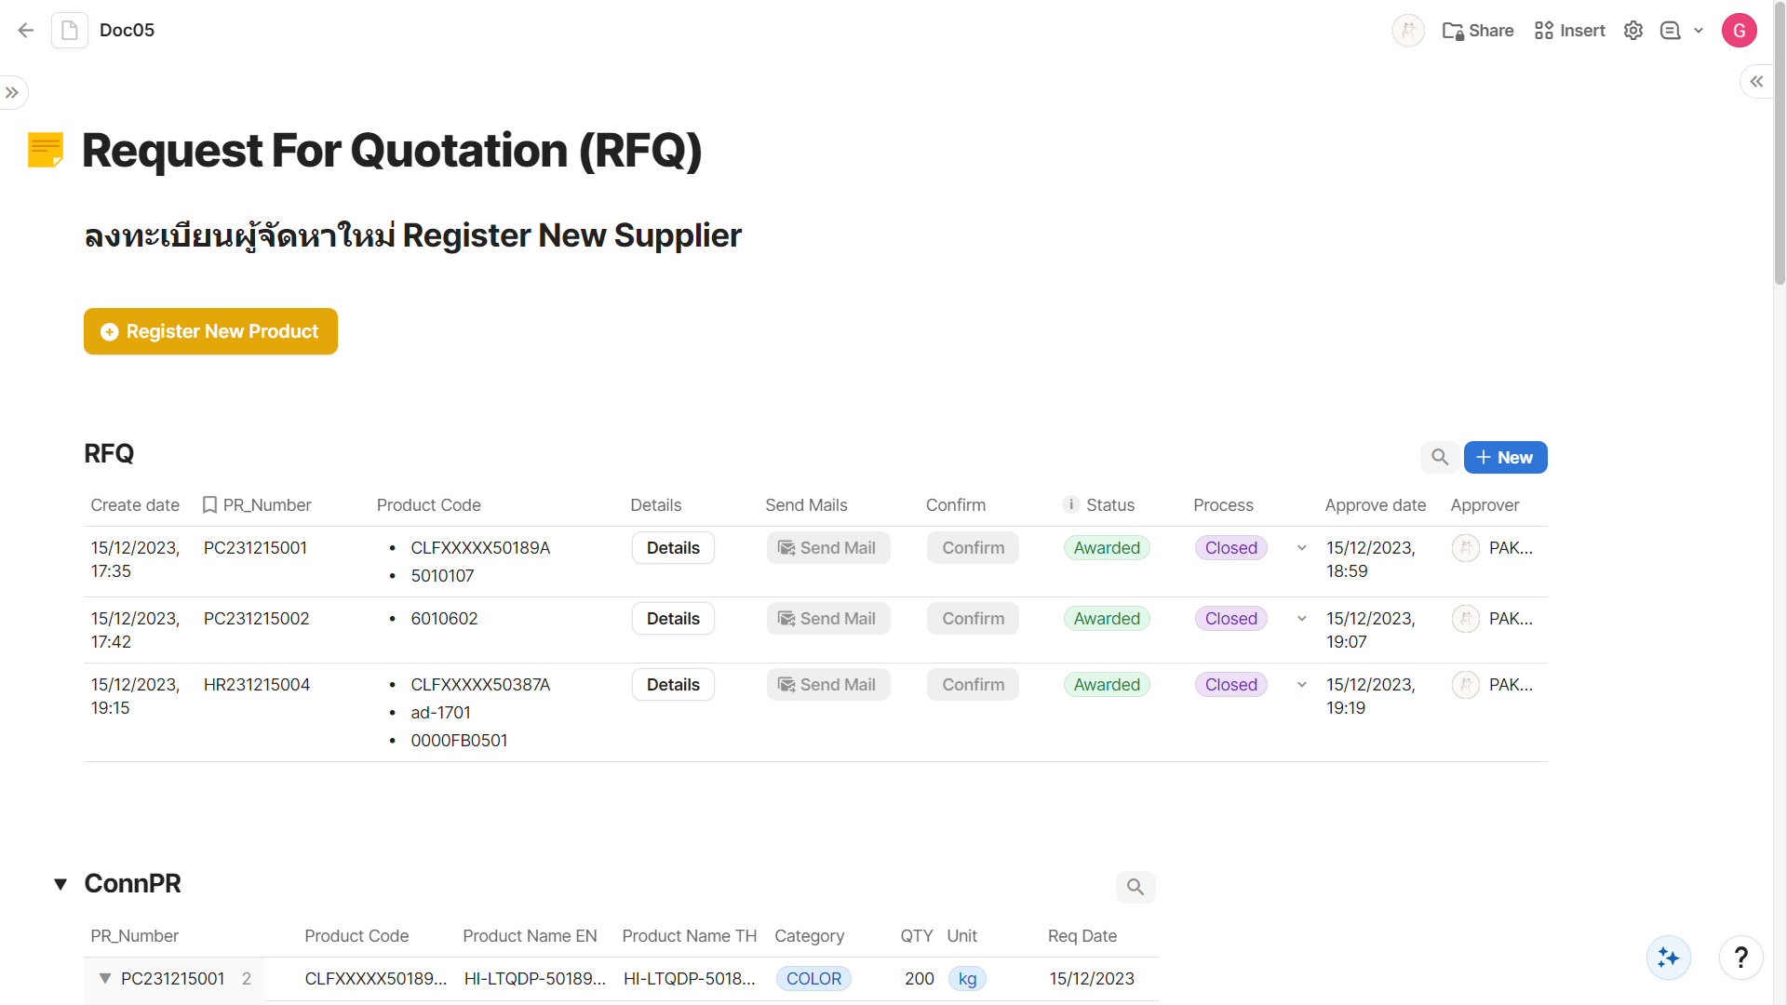The height and width of the screenshot is (1005, 1787).
Task: Open Details for HR231215004
Action: point(673,685)
